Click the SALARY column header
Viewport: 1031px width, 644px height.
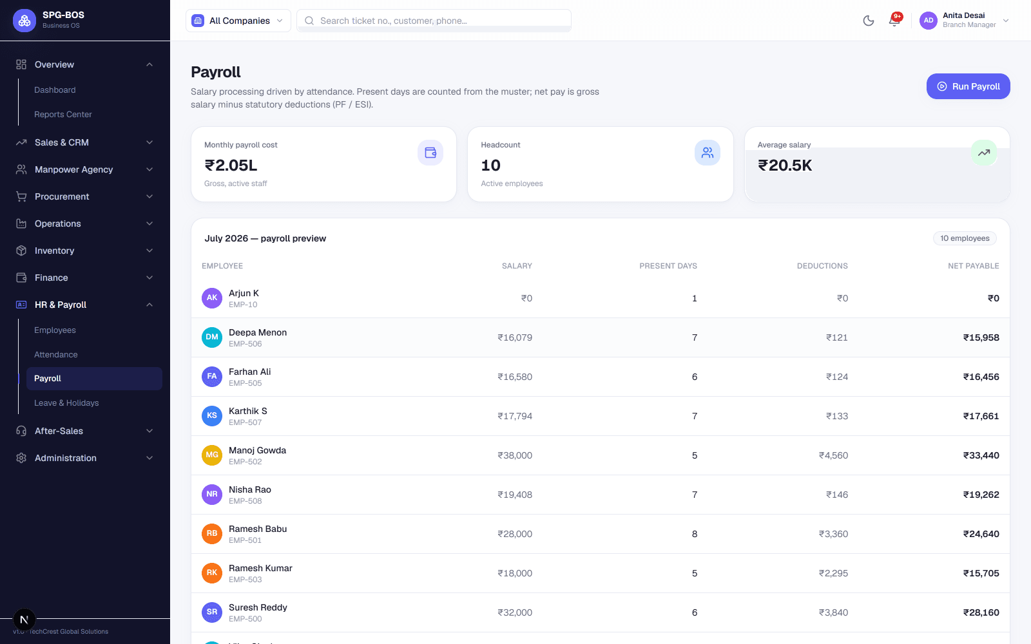click(x=517, y=266)
